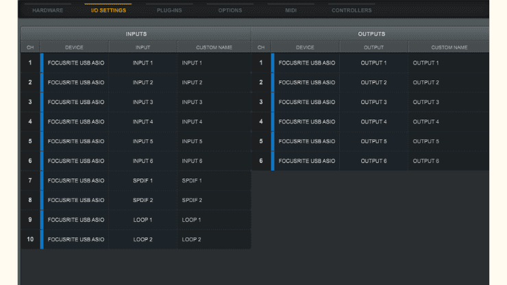Change SPDIF 2 source assignment
The height and width of the screenshot is (285, 507).
click(143, 200)
